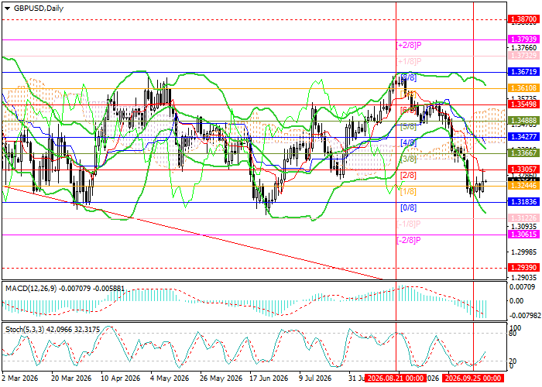Click the GBPUSD,Daily chart title
Screen dimensions: 542x387
pos(38,9)
